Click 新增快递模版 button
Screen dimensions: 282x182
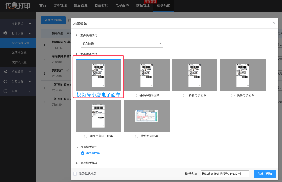click(53, 20)
